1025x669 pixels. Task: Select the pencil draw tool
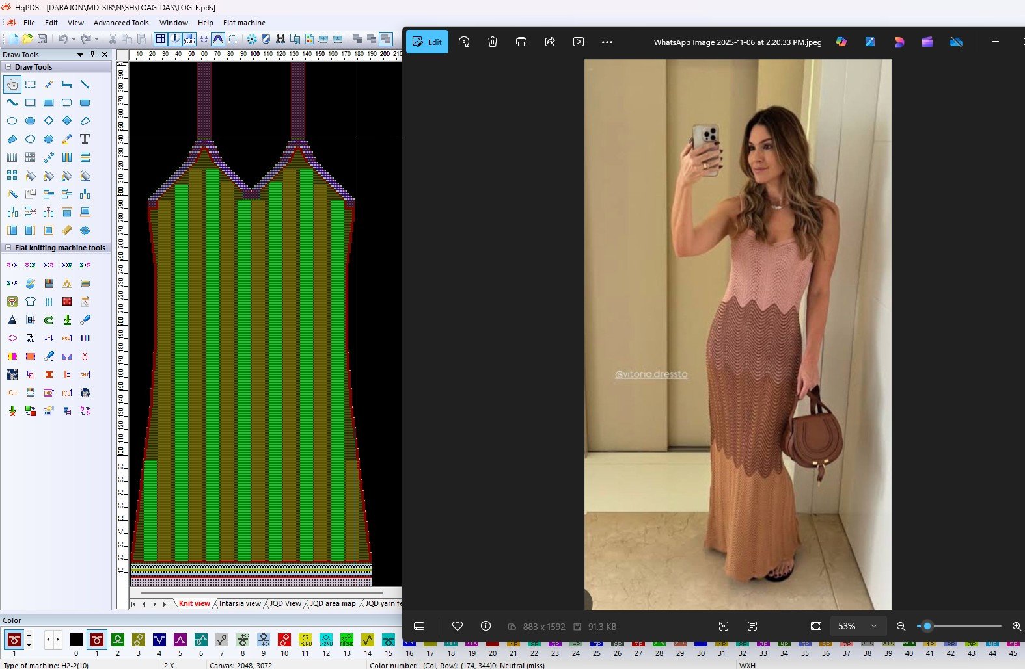click(x=49, y=85)
